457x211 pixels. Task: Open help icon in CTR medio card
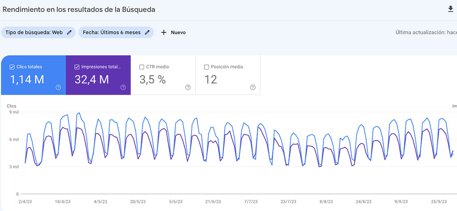pyautogui.click(x=188, y=87)
